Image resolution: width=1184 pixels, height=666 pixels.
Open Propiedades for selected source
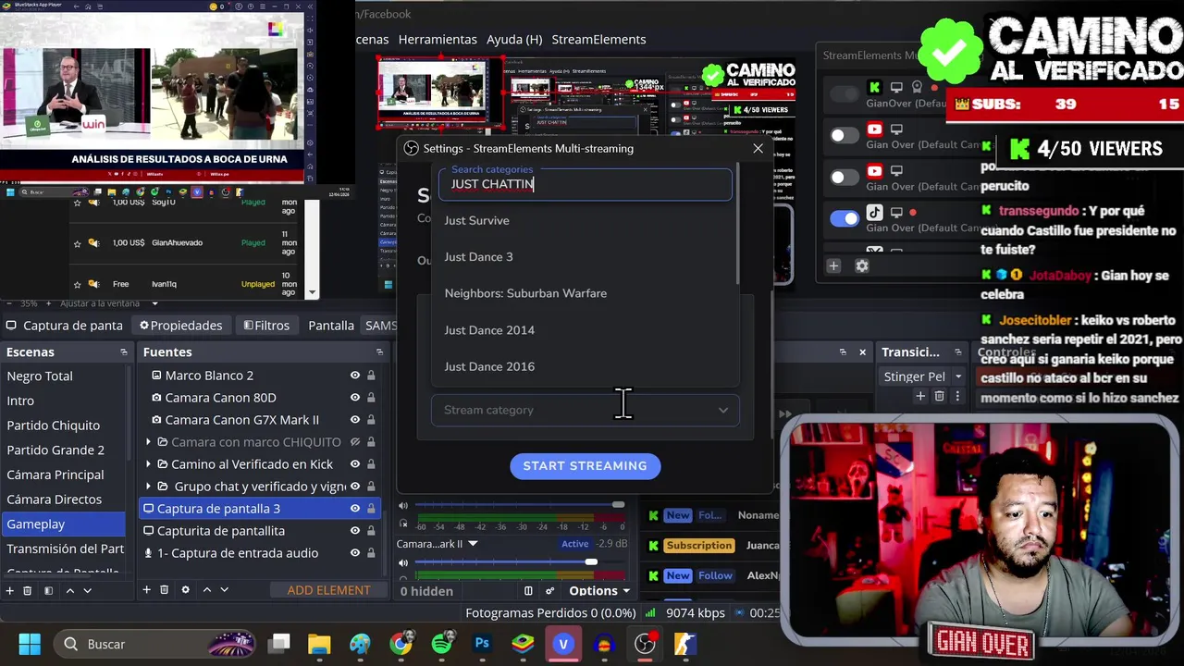pos(180,326)
